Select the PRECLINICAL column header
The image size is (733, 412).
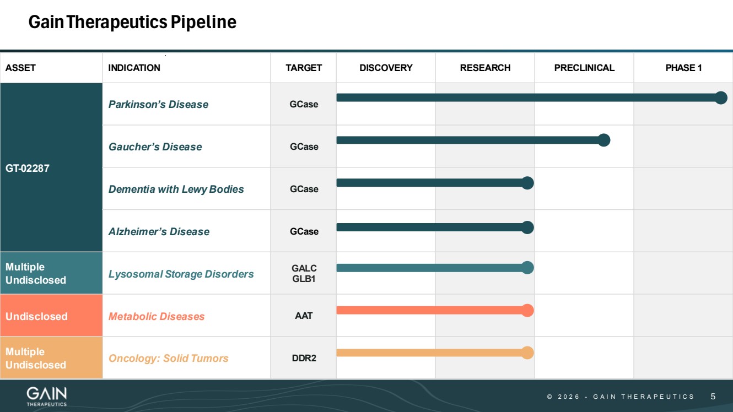point(584,68)
